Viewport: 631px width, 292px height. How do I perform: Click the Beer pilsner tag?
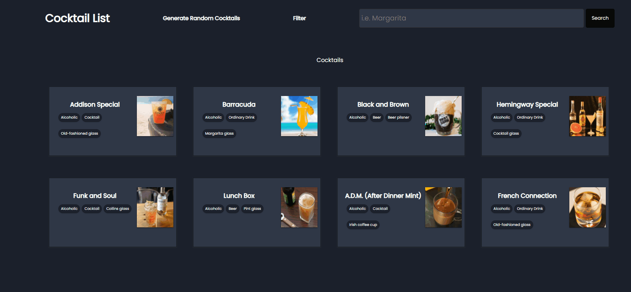(x=399, y=118)
